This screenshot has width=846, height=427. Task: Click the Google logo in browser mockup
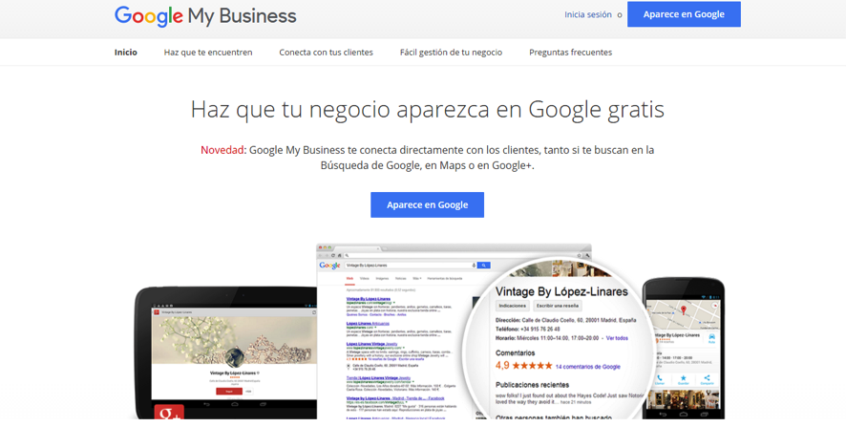point(329,265)
